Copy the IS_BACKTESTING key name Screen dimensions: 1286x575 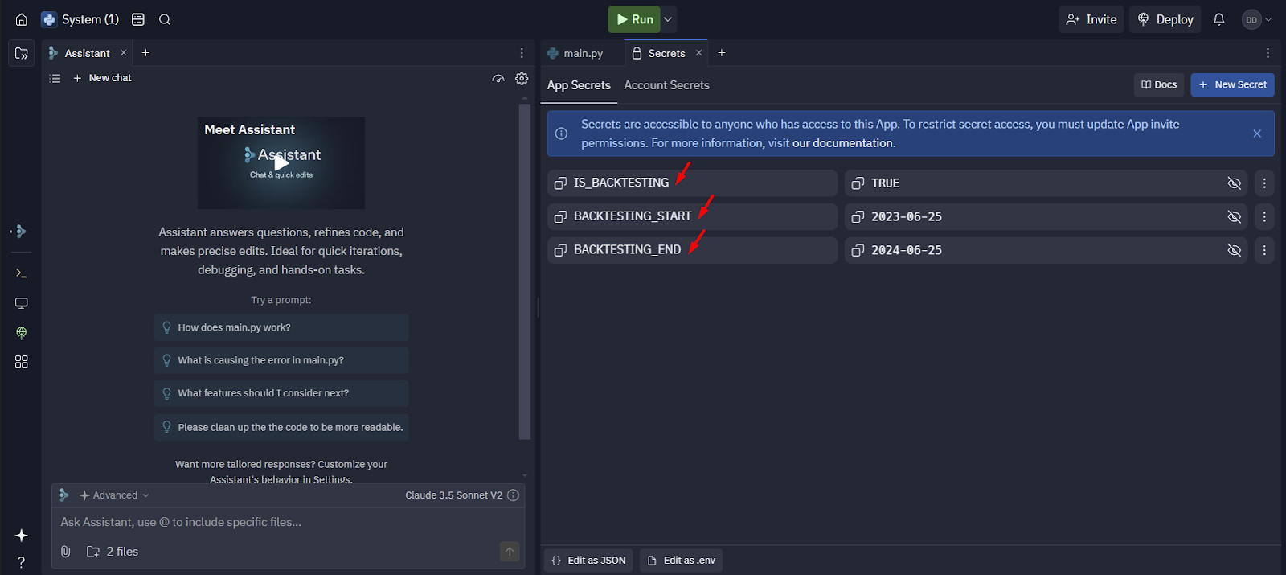click(561, 183)
